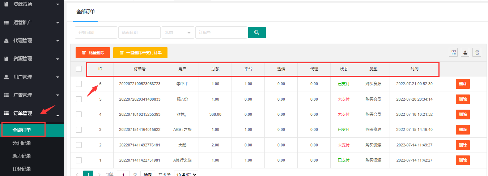Click timestamp 2022-07-21 00:52:30

[415, 84]
